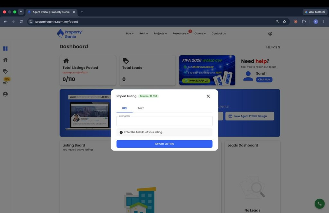The height and width of the screenshot is (213, 329).
Task: Open the listings house icon in sidebar
Action: [x=5, y=60]
